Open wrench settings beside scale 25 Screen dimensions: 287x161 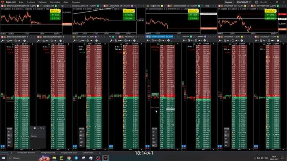[220, 41]
